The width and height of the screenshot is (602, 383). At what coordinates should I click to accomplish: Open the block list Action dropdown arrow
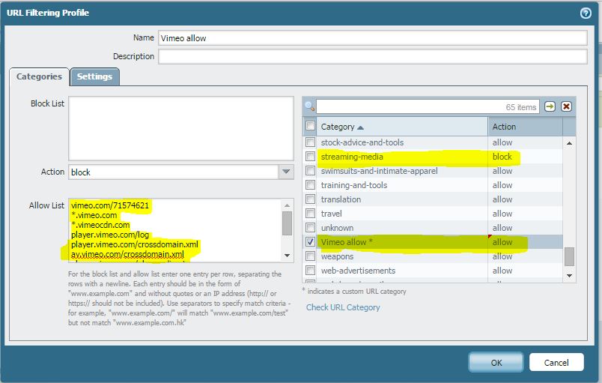(x=286, y=172)
